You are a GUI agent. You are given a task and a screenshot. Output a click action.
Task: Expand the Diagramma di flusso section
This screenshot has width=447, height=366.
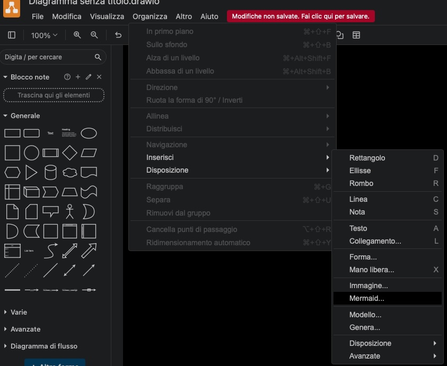[43, 346]
